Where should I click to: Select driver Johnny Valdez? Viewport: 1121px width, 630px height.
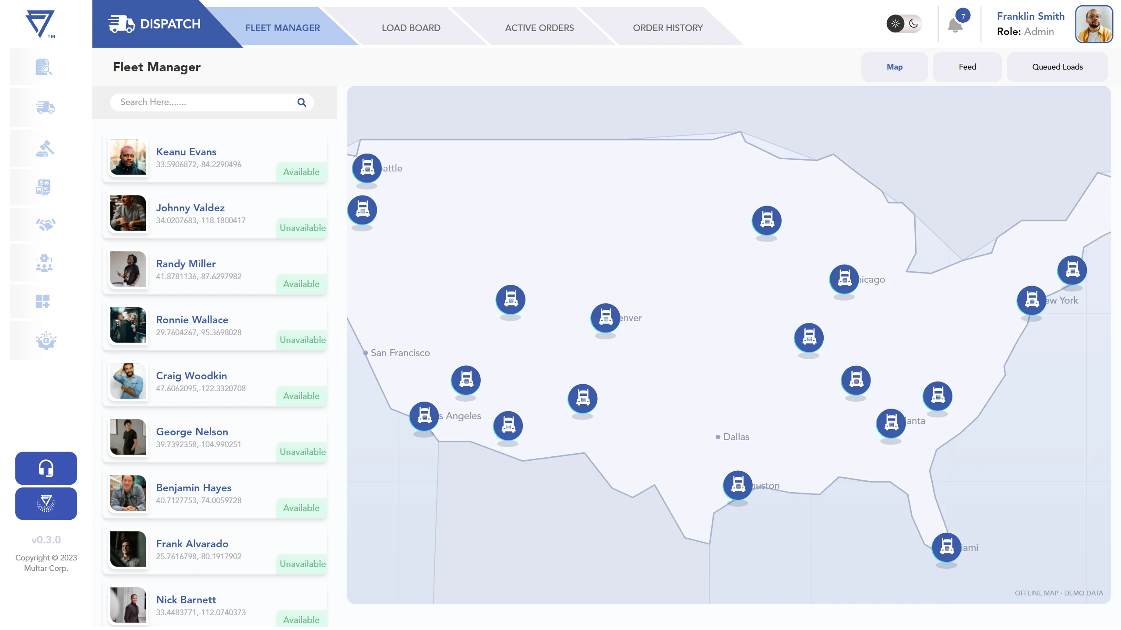tap(215, 214)
